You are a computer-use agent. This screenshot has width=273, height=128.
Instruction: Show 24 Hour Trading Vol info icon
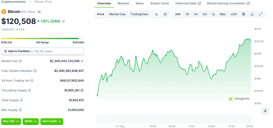click(x=32, y=81)
